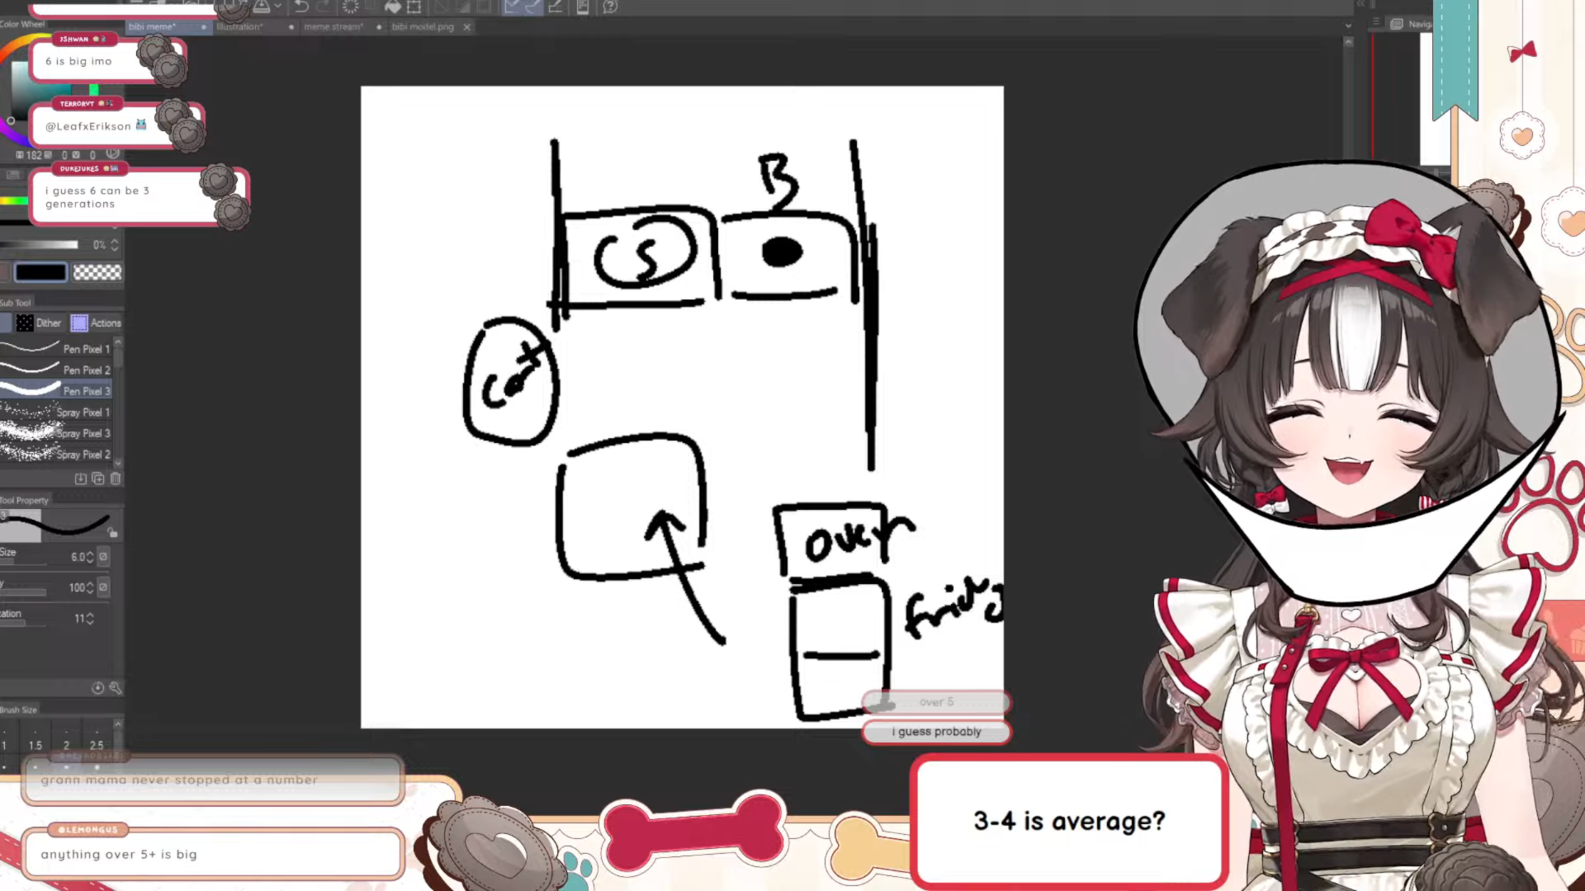The height and width of the screenshot is (891, 1585).
Task: Click the import sub tool material icon
Action: pos(80,478)
